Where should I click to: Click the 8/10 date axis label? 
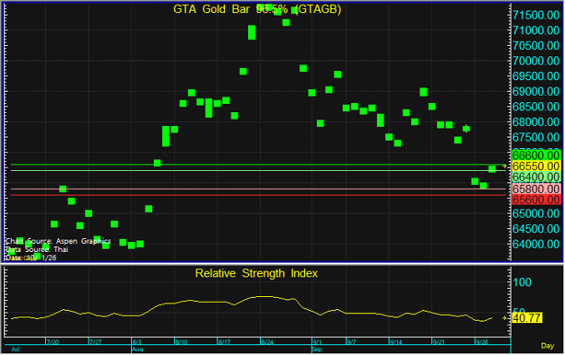click(x=182, y=342)
